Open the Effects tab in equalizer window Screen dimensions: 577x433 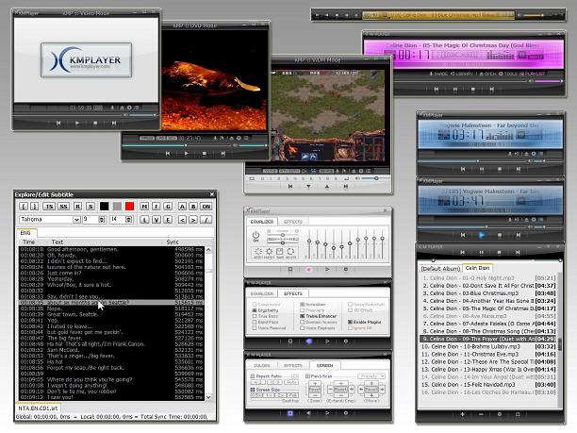(294, 221)
